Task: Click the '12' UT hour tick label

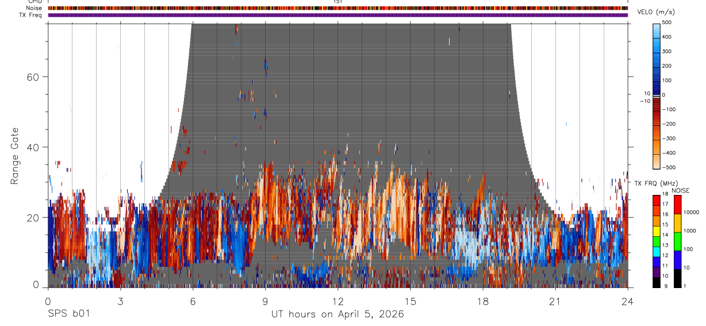Action: (337, 301)
